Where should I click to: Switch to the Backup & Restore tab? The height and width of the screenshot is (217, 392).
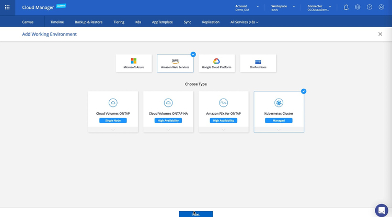(88, 22)
